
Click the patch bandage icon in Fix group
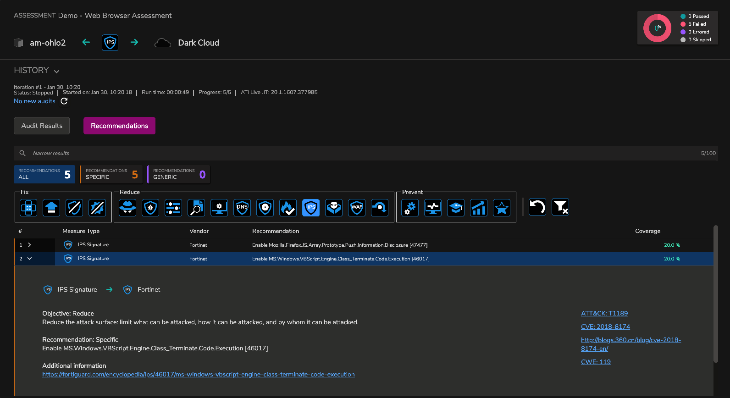(x=28, y=208)
